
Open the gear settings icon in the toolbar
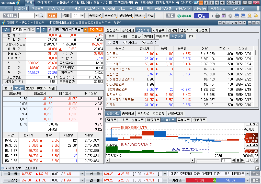[x=230, y=16]
